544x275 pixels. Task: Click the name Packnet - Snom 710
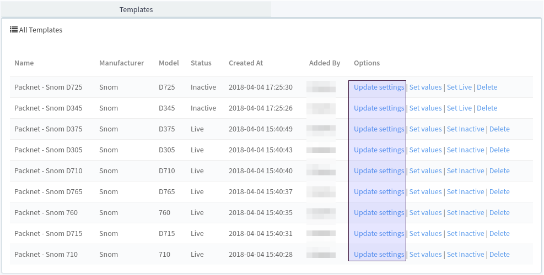pyautogui.click(x=46, y=254)
